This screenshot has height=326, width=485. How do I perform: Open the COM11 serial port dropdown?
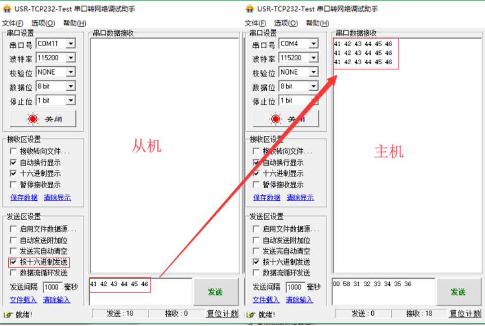pyautogui.click(x=71, y=44)
